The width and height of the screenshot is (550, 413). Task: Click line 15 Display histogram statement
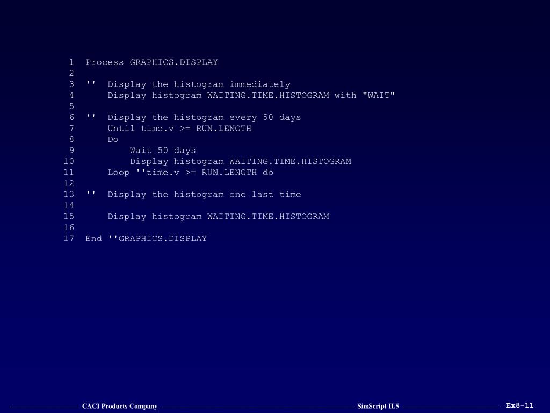(x=218, y=217)
